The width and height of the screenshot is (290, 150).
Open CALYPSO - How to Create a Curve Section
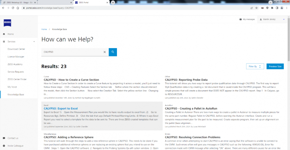71,80
